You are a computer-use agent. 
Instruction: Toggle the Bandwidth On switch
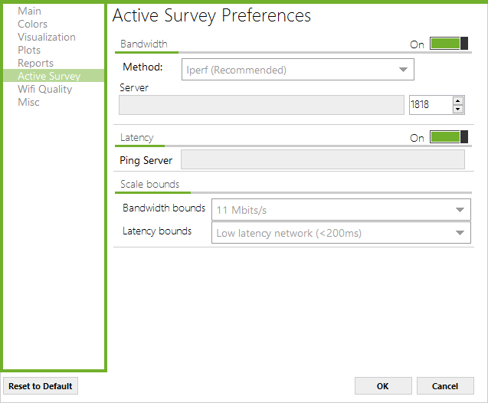point(449,44)
